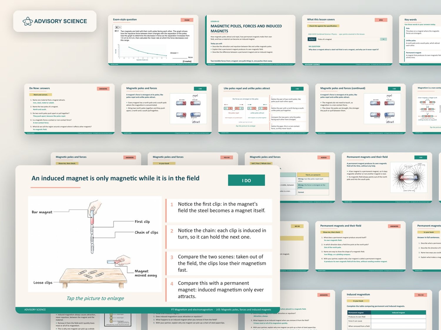Select step 4 about a permanent magnet
The height and width of the screenshot is (330, 441).
pyautogui.click(x=219, y=290)
